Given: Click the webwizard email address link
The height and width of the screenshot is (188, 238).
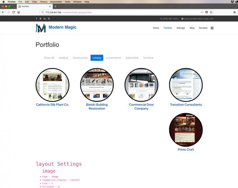Looking at the screenshot, I should [198, 19].
